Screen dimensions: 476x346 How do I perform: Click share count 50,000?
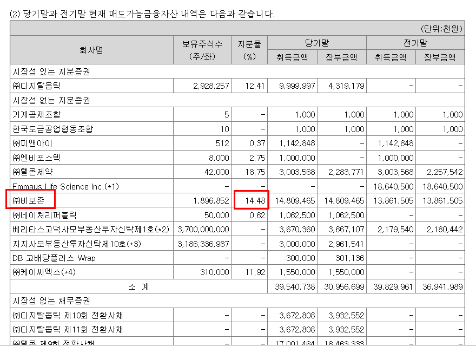click(x=217, y=216)
